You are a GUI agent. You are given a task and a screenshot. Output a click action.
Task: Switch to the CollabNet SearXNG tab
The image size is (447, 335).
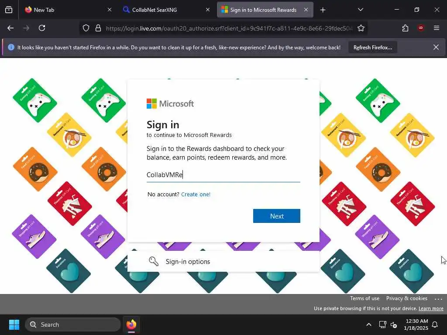[167, 10]
